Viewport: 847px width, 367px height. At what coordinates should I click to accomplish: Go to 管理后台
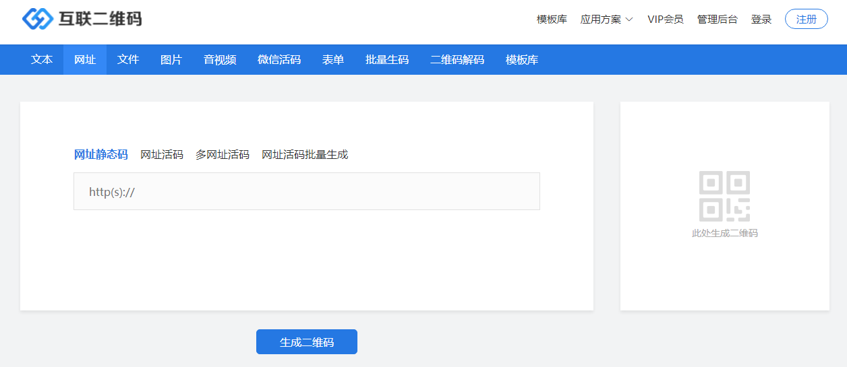point(717,20)
